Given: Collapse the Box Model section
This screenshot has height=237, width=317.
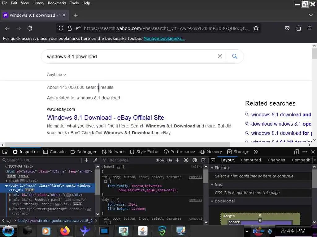Looking at the screenshot, I should (212, 201).
